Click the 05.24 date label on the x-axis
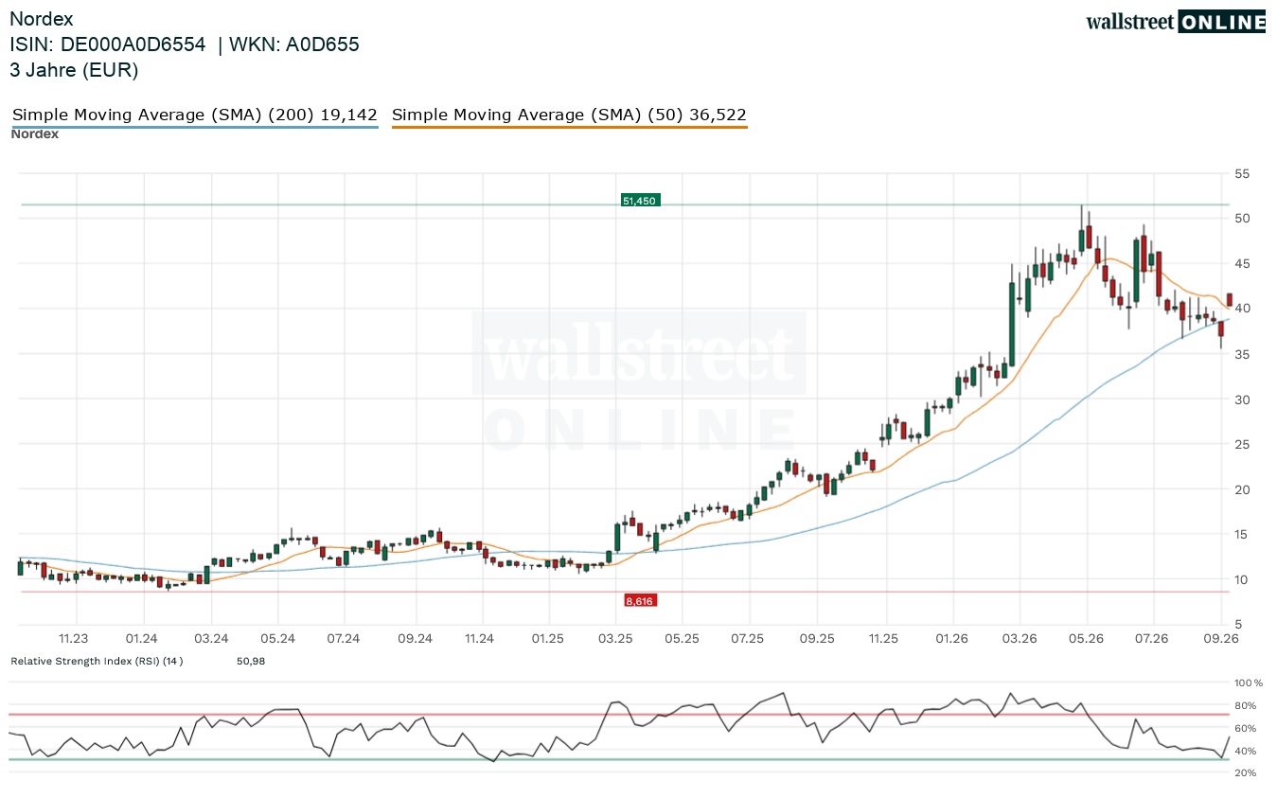 278,639
